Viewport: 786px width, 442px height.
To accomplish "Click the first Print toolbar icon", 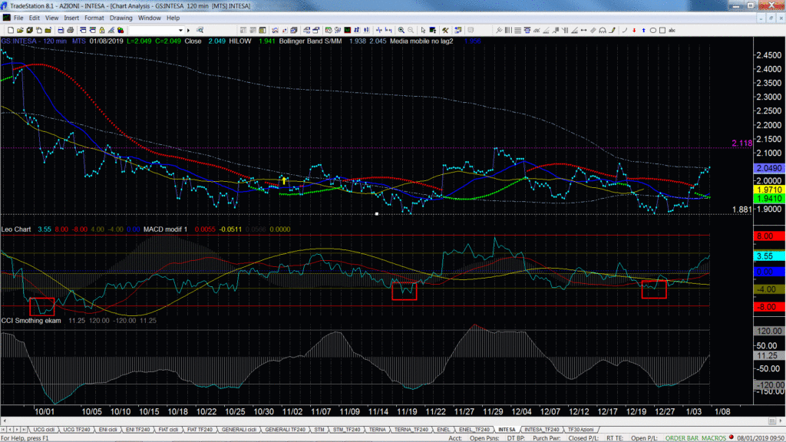I will click(61, 30).
